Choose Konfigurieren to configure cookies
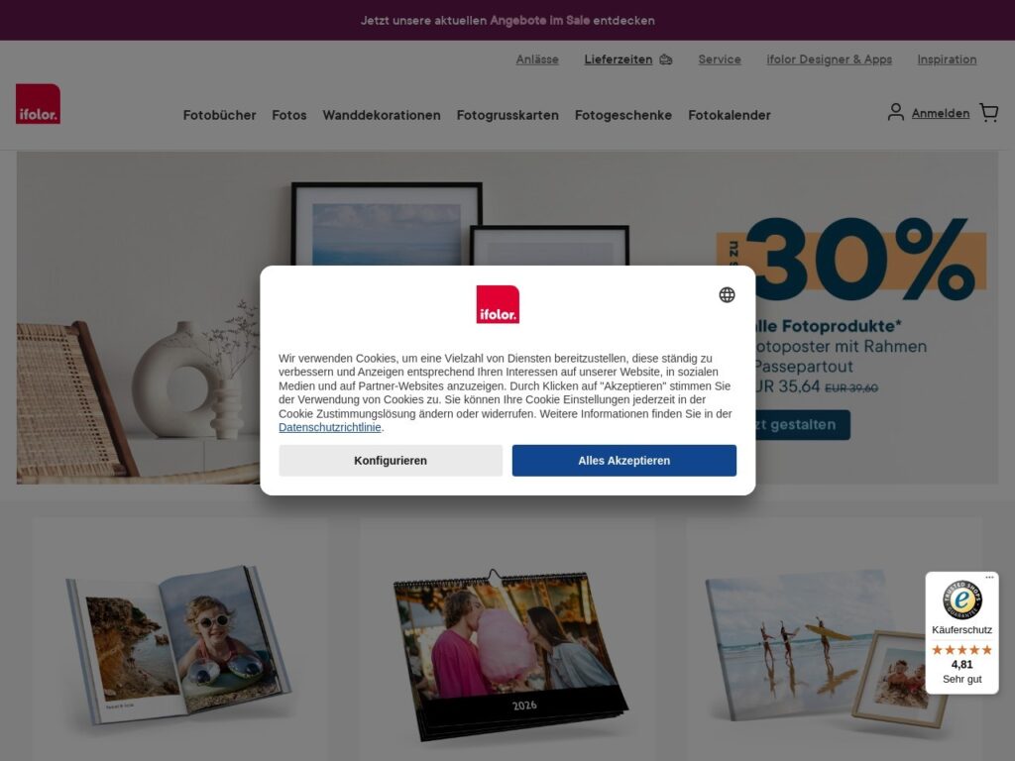This screenshot has height=761, width=1015. [391, 460]
